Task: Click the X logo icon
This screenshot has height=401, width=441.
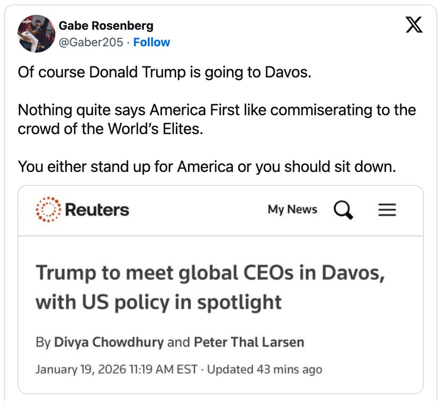Action: pyautogui.click(x=414, y=24)
